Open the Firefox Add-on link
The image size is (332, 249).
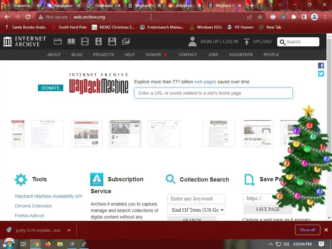coord(30,216)
